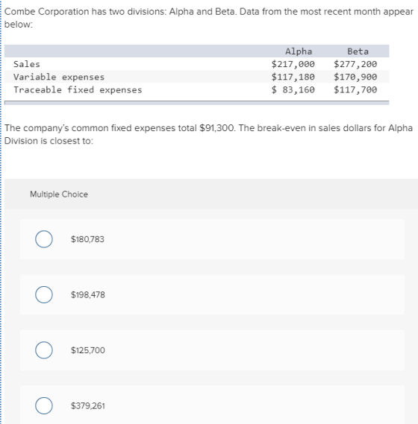Click Beta's traceable fixed expenses $117,700
418x424 pixels.
[x=355, y=89]
